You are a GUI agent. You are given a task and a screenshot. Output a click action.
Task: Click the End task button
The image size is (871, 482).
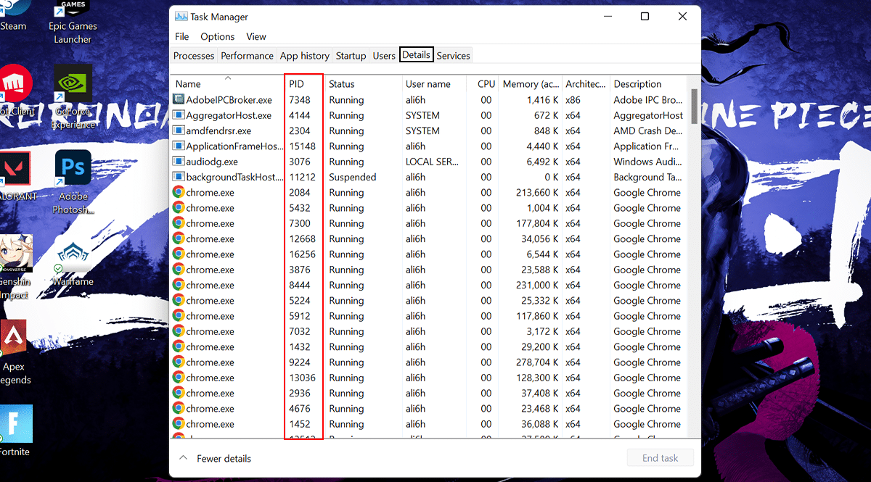tap(660, 458)
